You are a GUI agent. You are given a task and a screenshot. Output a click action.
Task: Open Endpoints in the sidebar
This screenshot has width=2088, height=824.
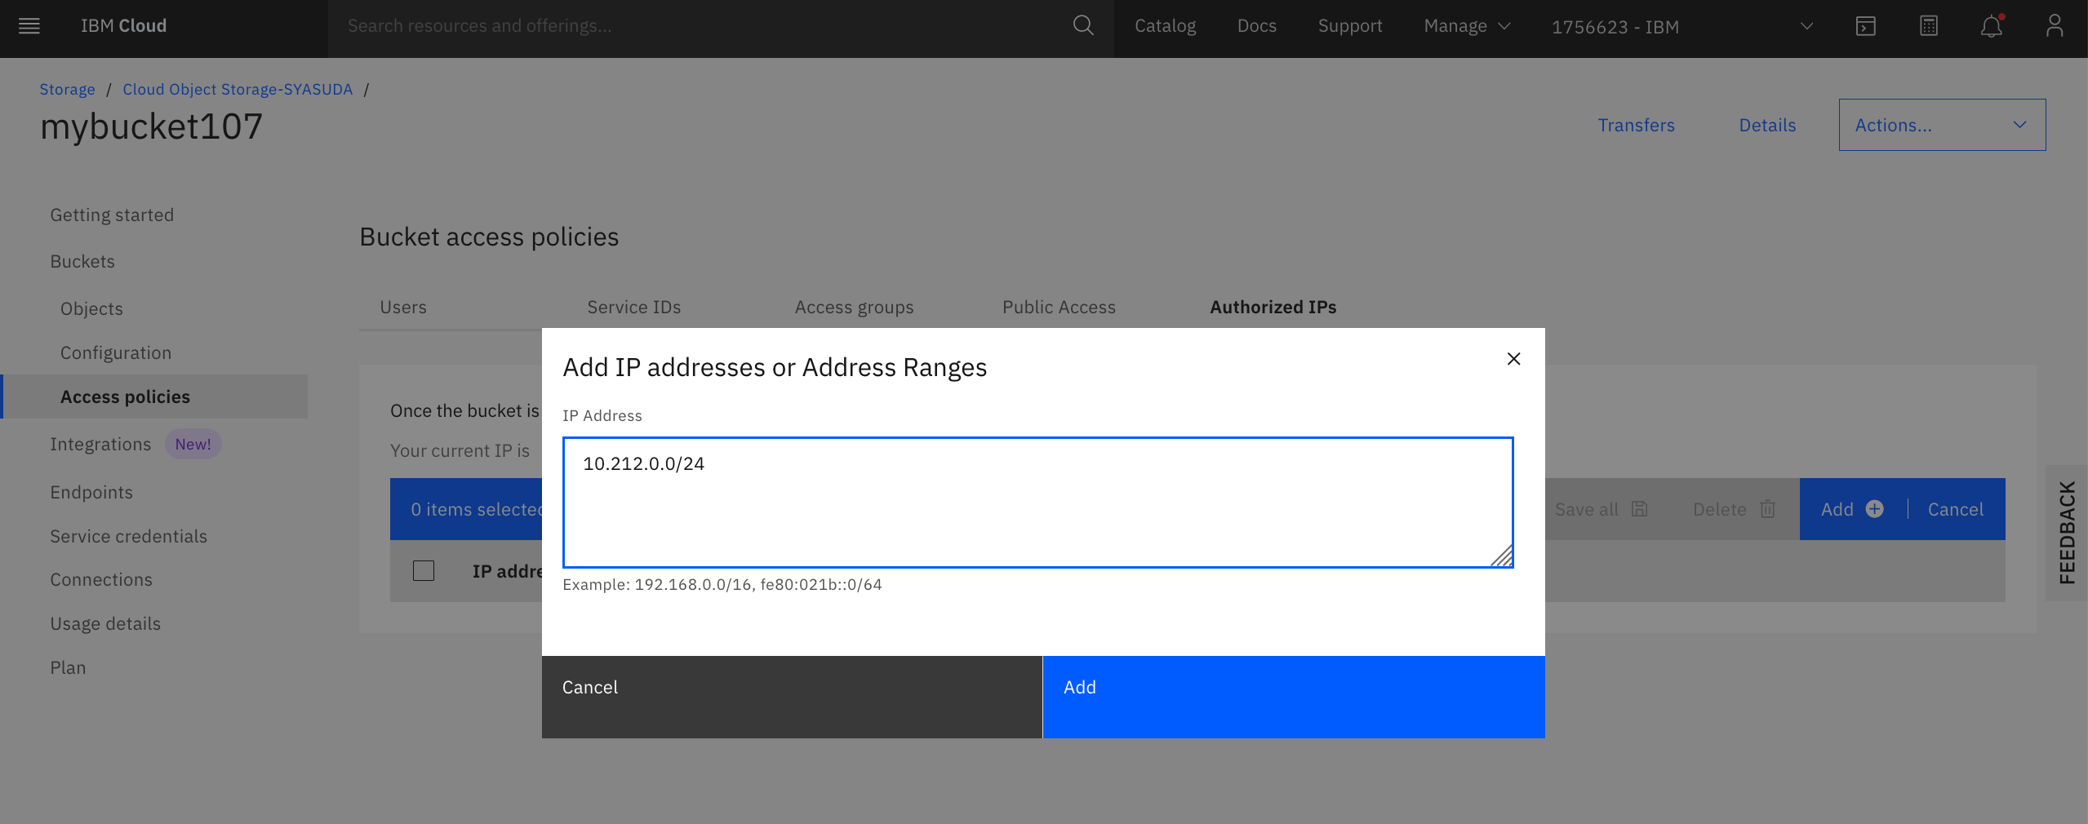tap(91, 493)
